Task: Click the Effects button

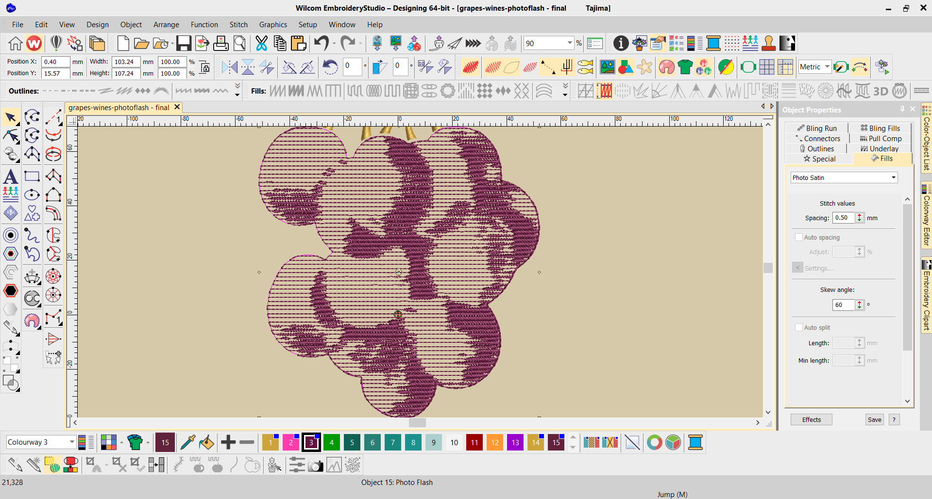Action: coord(811,419)
